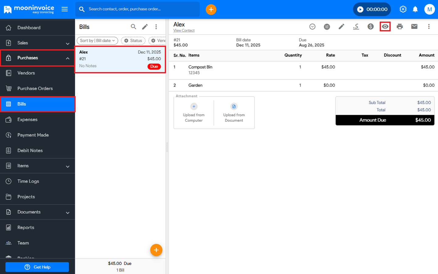
Task: Open the Sort by Bill date dropdown
Action: coord(97,40)
